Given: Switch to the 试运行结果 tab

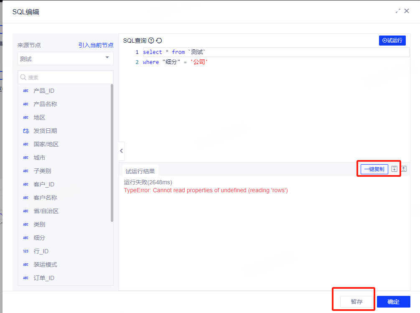Looking at the screenshot, I should coord(140,171).
